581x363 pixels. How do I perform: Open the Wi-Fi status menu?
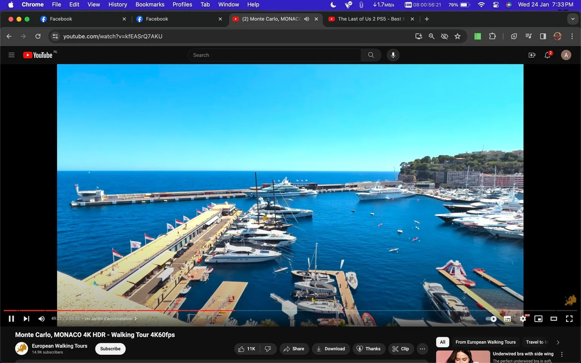481,5
